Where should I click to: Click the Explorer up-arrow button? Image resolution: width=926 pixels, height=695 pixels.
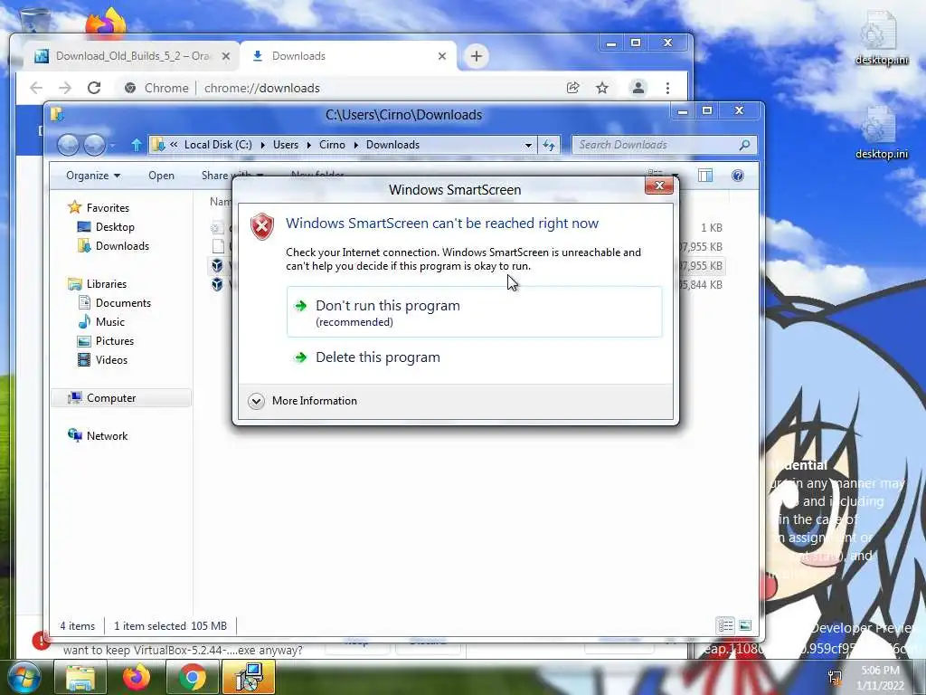pyautogui.click(x=137, y=145)
